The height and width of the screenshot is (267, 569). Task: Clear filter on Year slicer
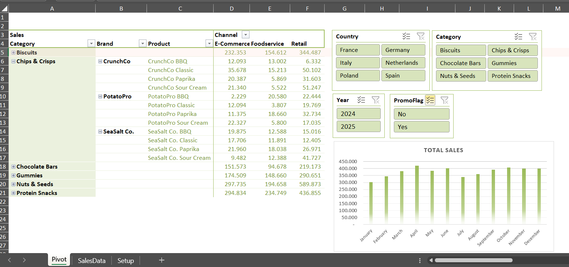pyautogui.click(x=376, y=100)
